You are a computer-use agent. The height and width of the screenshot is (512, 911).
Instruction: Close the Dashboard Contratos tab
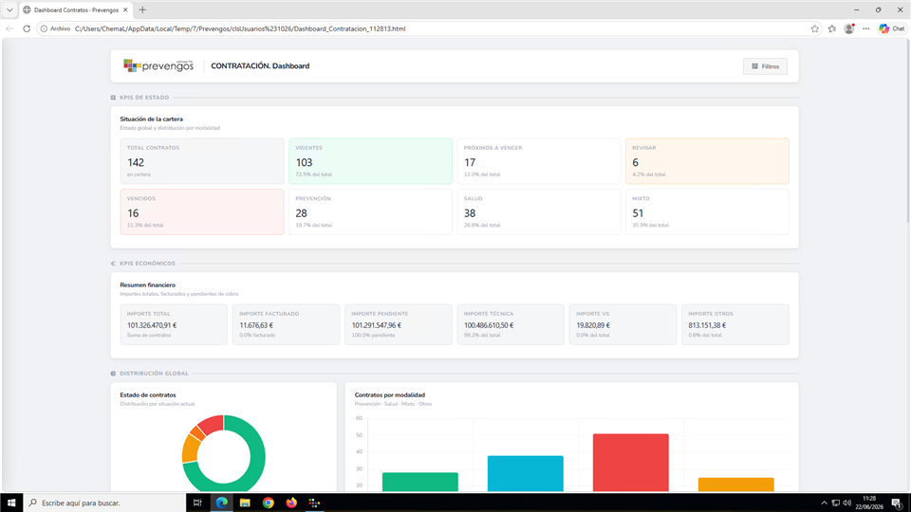coord(125,9)
